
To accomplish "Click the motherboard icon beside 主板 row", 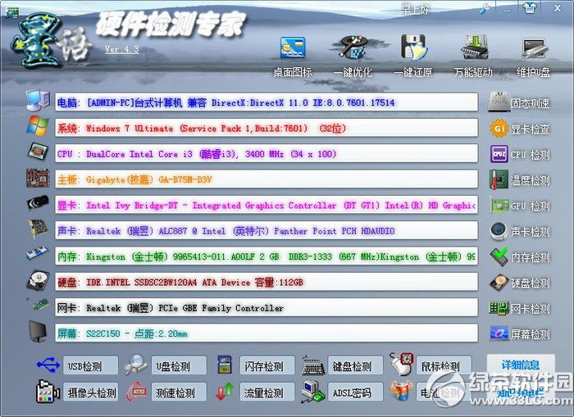I will point(38,178).
